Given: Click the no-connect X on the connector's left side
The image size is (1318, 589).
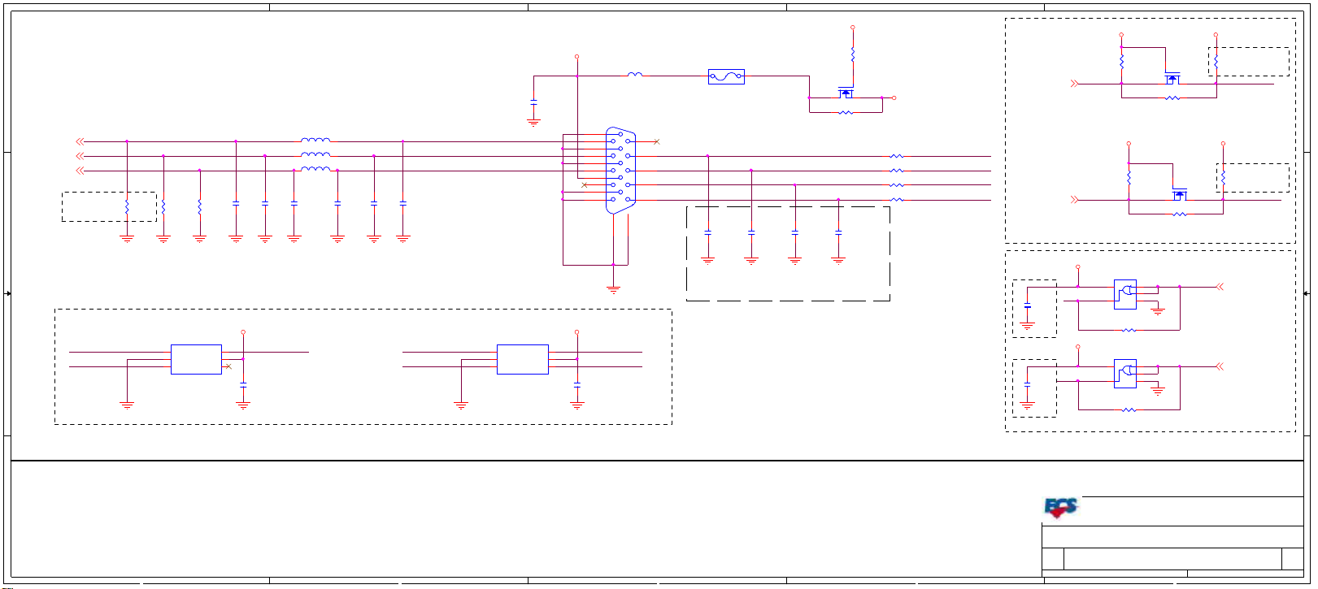Looking at the screenshot, I should point(584,185).
